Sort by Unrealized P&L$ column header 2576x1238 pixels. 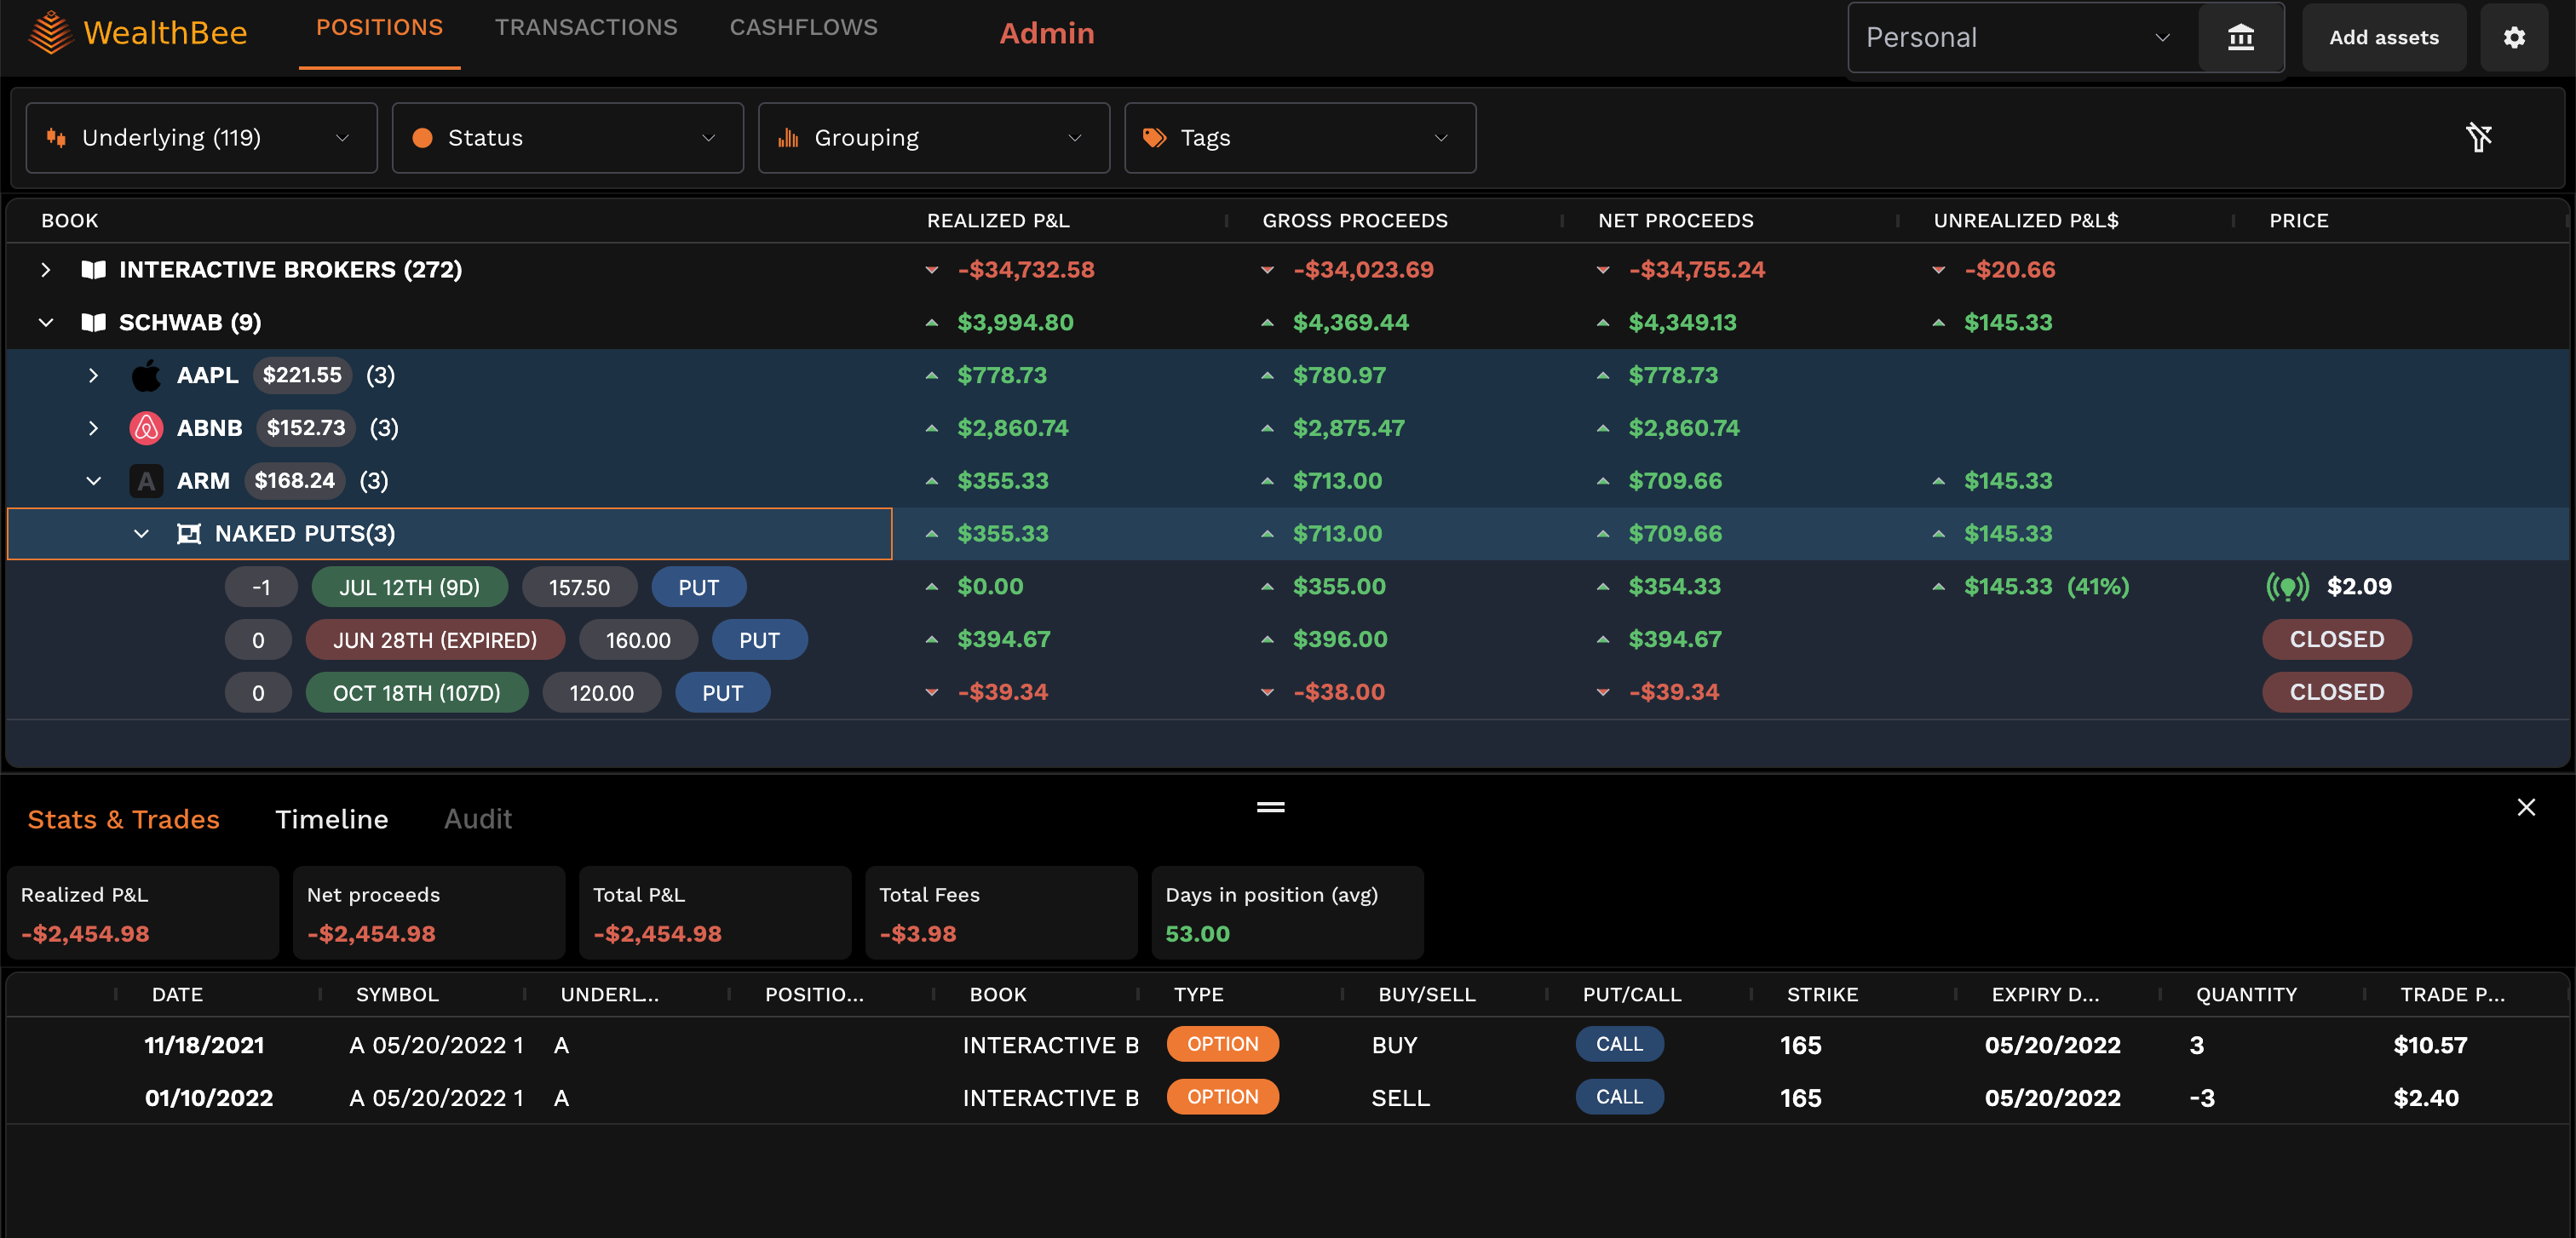[2025, 221]
